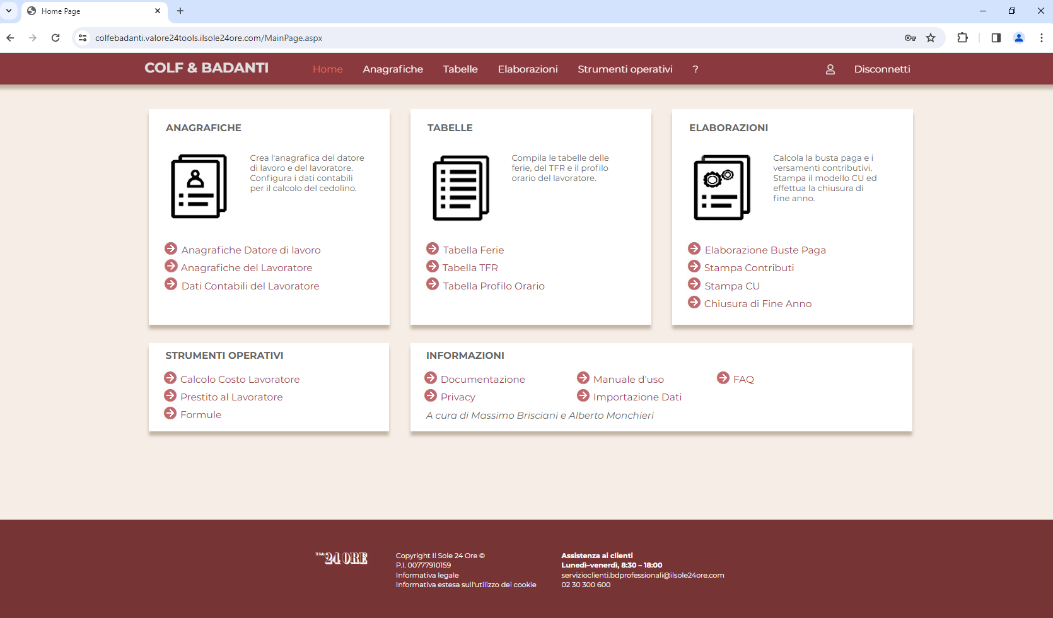Viewport: 1053px width, 618px height.
Task: Click Informativa legale in footer
Action: 428,575
